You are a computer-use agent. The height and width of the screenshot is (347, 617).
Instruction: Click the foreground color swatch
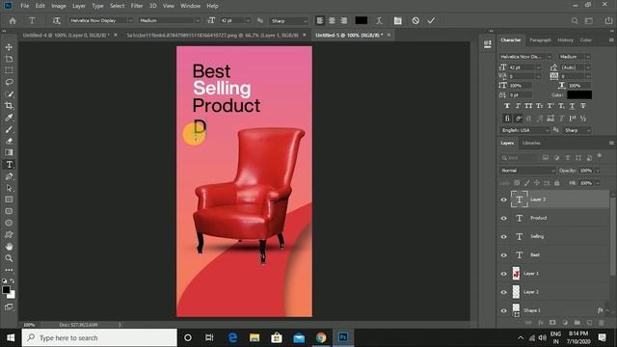(6, 290)
